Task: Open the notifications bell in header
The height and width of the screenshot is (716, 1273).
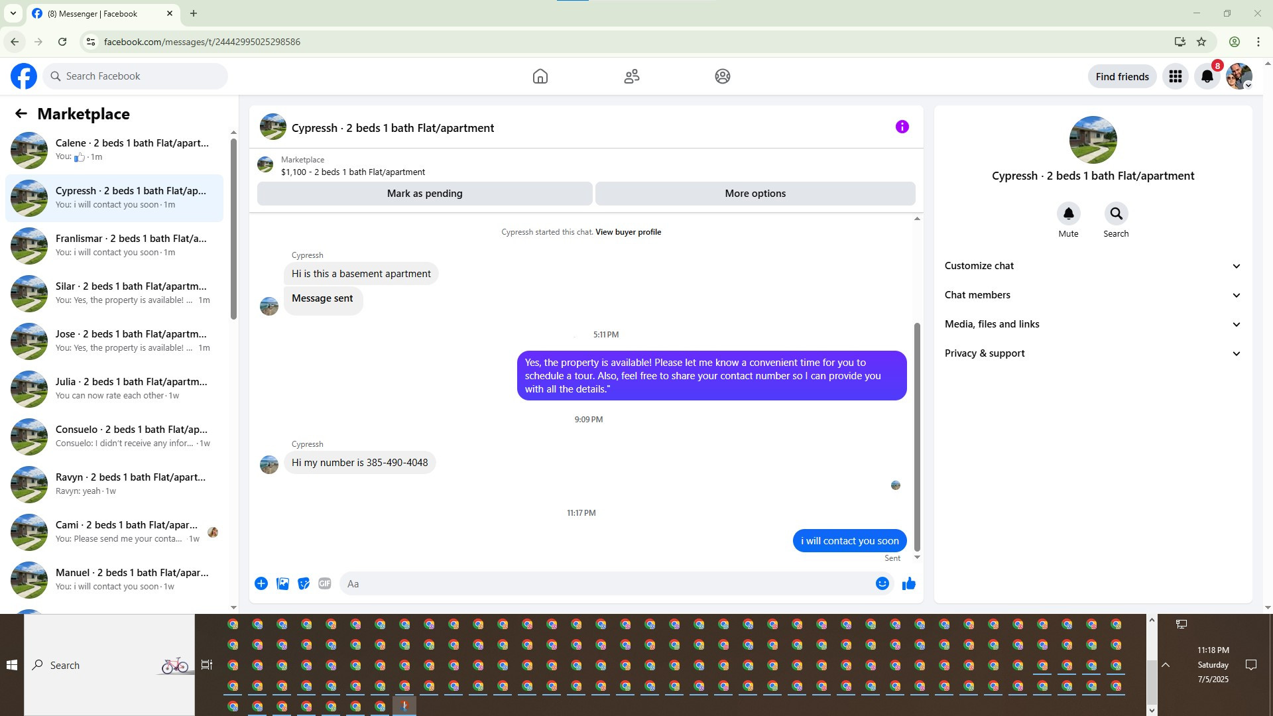Action: coord(1207,76)
